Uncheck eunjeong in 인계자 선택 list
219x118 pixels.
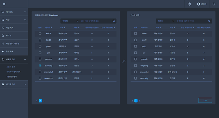point(40,66)
